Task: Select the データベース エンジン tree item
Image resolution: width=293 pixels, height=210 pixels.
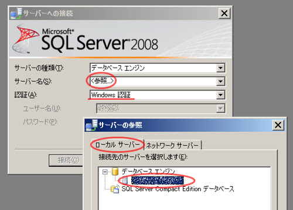Action: pos(148,171)
